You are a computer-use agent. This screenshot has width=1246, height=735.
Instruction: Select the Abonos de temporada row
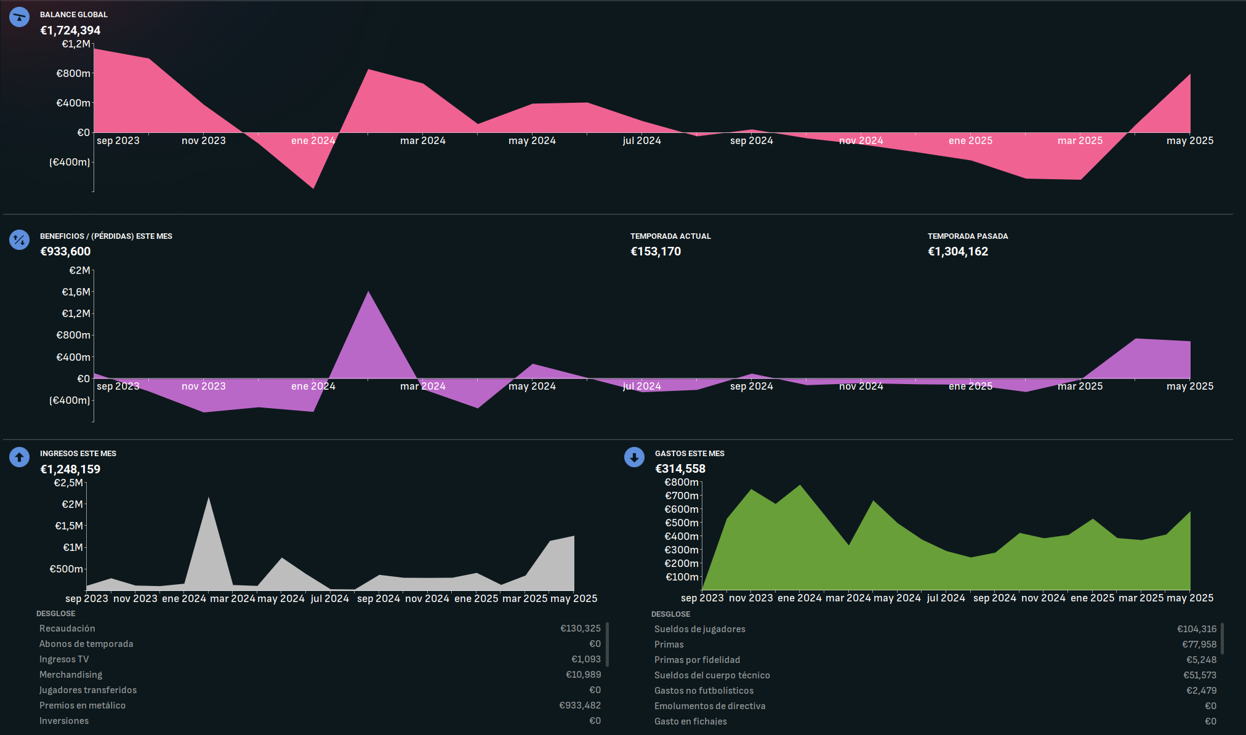click(320, 644)
